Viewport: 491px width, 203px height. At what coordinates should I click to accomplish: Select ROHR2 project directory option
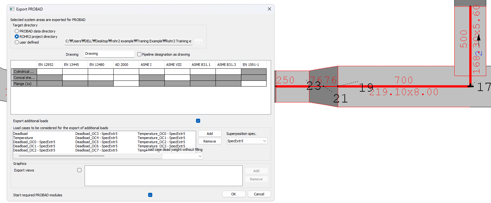17,37
